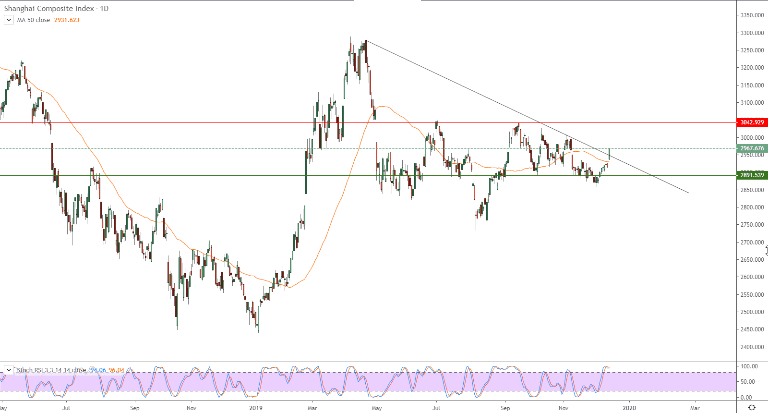Click 2400.000 on the price axis
768x413 pixels.
coord(752,347)
